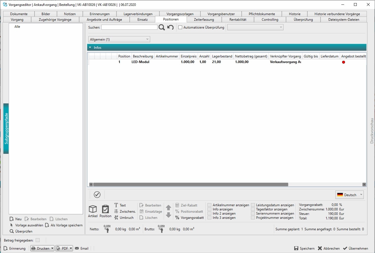Move position up with arrow

click(168, 208)
